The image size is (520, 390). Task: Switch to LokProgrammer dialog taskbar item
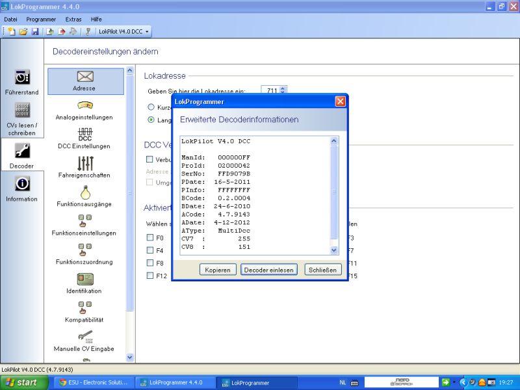click(x=257, y=383)
